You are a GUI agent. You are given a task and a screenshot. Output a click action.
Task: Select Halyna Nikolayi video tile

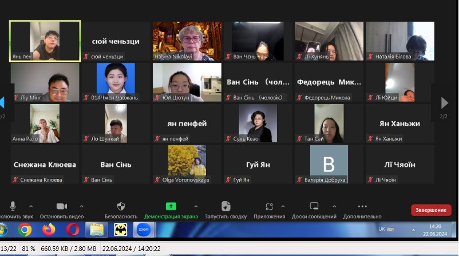tap(187, 41)
